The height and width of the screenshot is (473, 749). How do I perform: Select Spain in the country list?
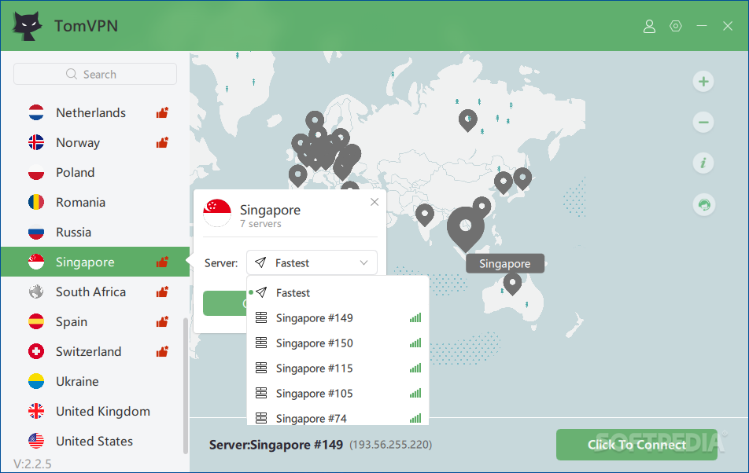(95, 322)
